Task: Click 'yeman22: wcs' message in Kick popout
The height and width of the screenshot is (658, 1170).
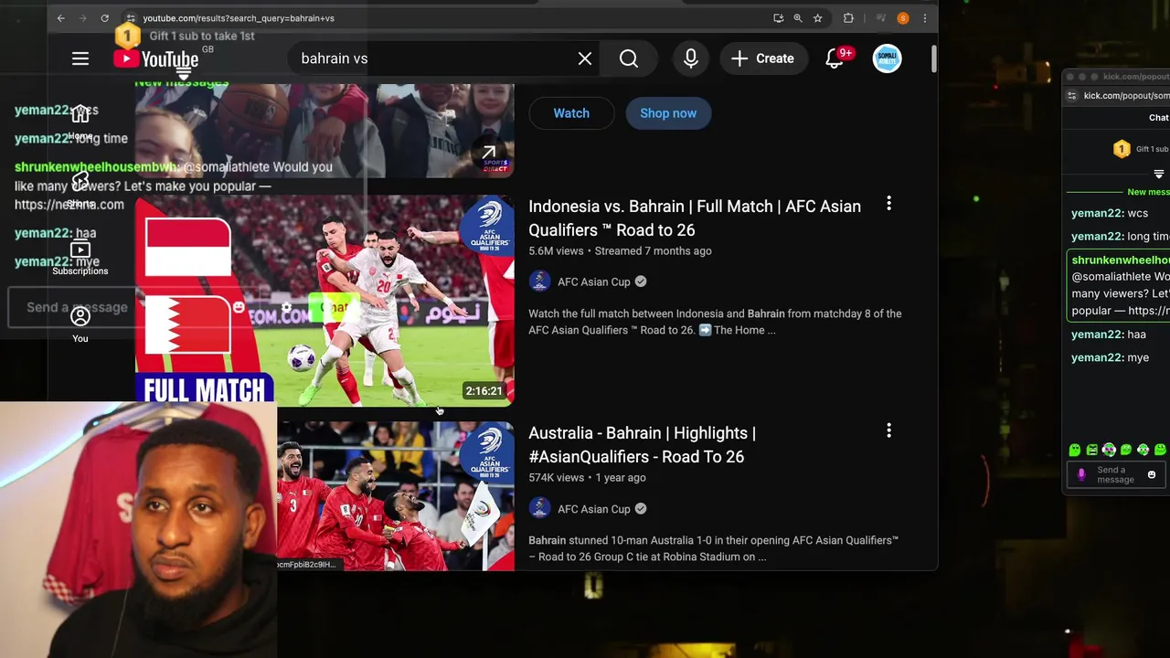Action: 1110,213
